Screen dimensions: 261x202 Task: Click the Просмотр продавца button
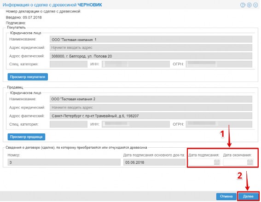tap(26, 137)
